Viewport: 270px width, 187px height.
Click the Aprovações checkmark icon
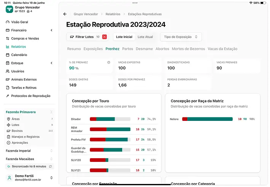pyautogui.click(x=8, y=143)
